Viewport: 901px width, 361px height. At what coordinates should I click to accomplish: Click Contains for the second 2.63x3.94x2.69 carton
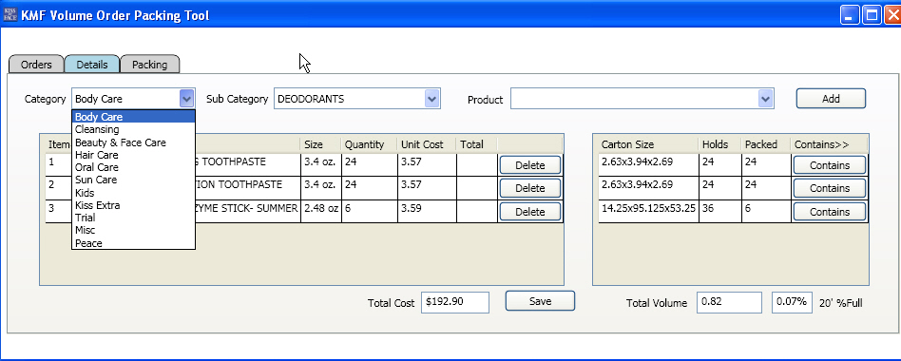(x=829, y=188)
